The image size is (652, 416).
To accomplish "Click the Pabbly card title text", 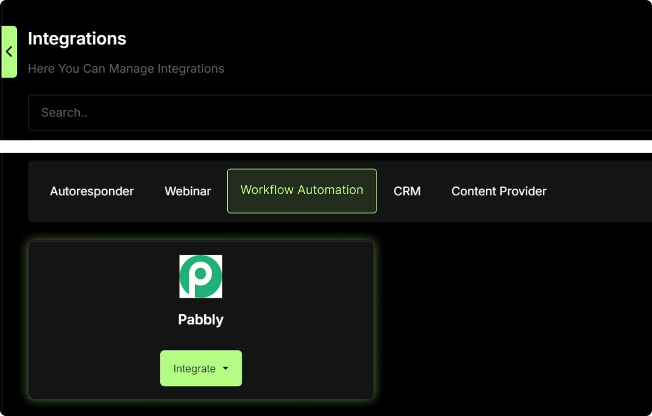I will [x=201, y=320].
